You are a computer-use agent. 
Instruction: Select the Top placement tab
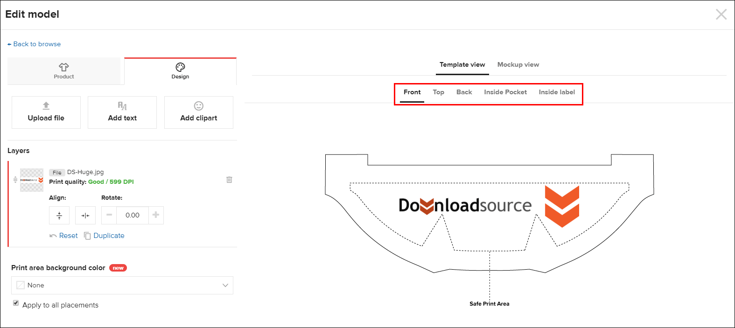pyautogui.click(x=438, y=92)
